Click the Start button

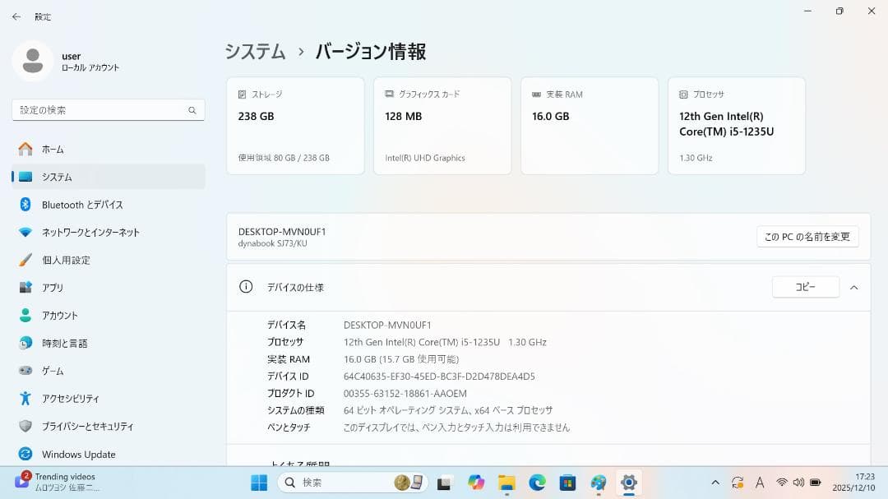pos(258,483)
